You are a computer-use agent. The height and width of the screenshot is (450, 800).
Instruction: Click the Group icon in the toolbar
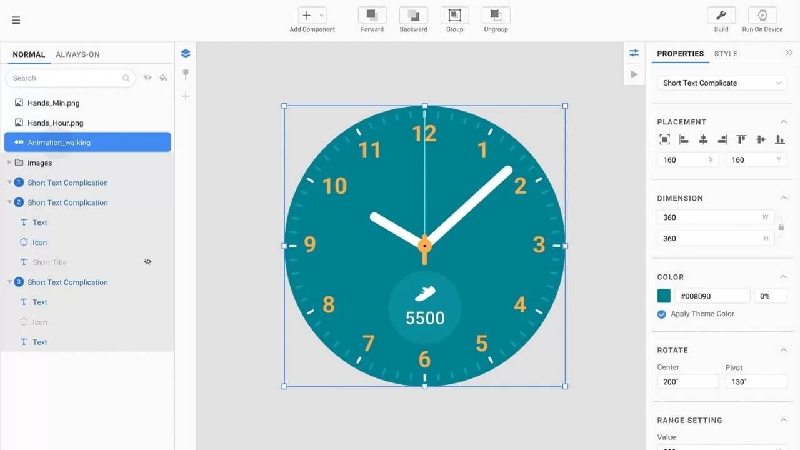point(454,15)
